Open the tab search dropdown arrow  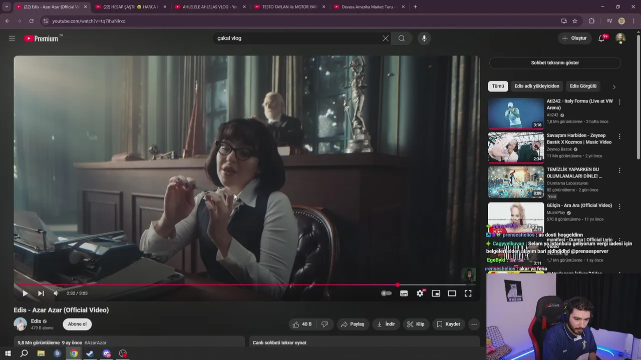click(7, 7)
